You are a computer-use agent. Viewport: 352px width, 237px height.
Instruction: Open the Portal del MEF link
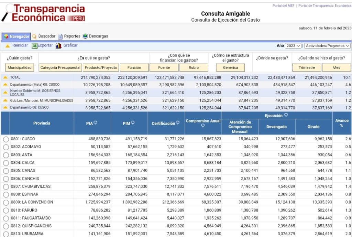pos(284,6)
